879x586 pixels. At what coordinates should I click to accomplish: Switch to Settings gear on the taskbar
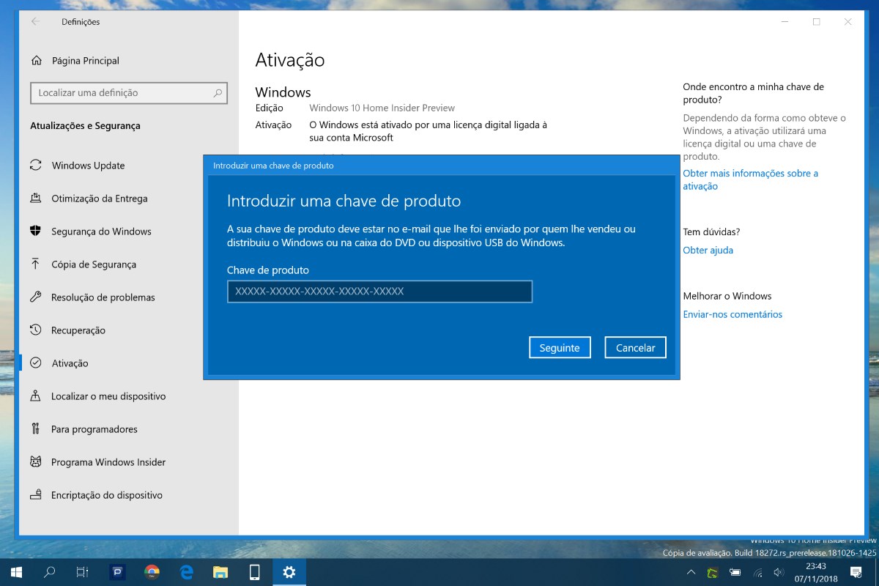[289, 572]
